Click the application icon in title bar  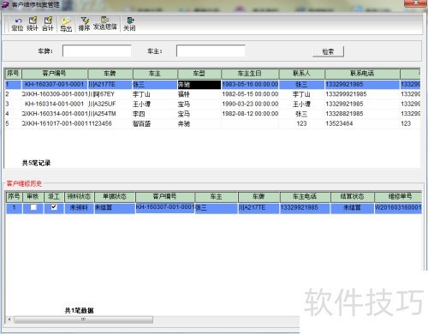click(x=5, y=4)
